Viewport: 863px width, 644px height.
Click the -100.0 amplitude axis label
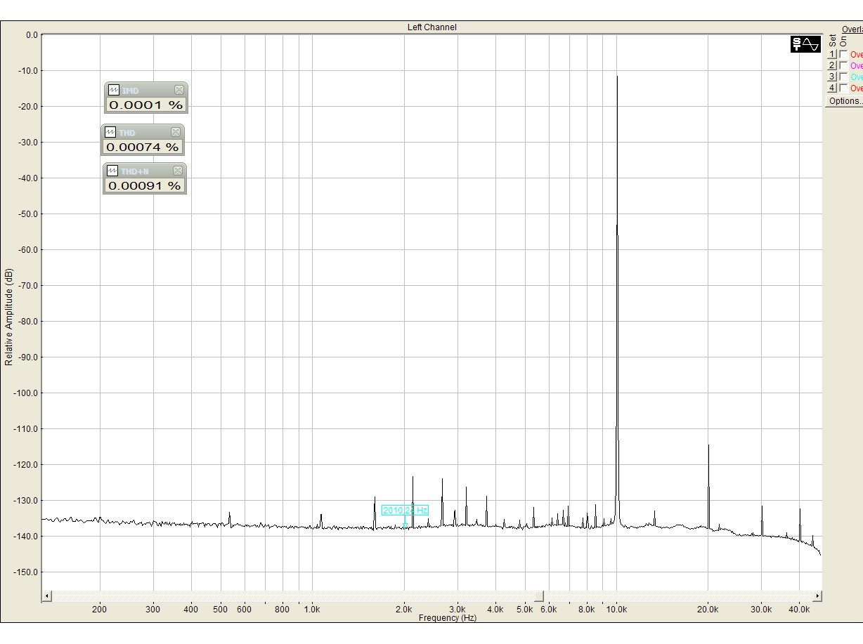tap(25, 393)
